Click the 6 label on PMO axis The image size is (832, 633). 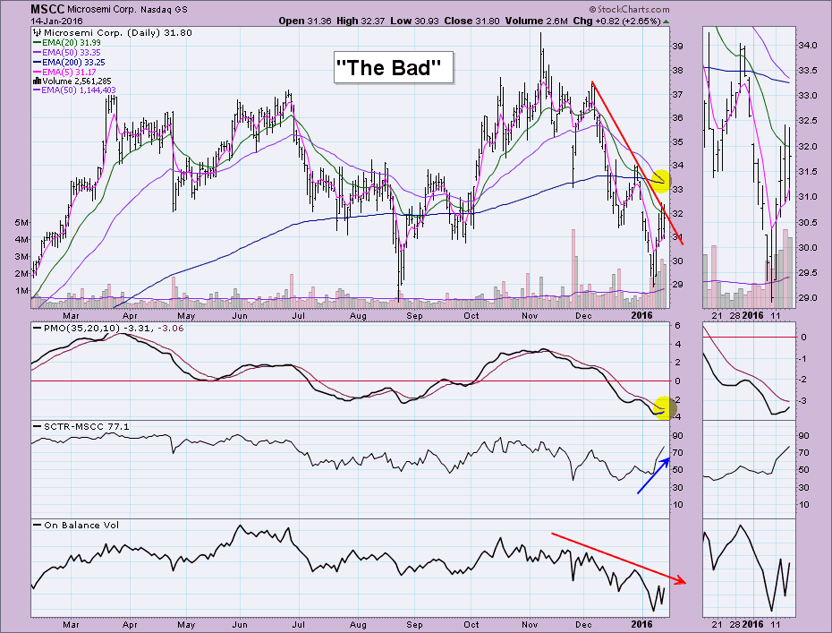pyautogui.click(x=677, y=326)
